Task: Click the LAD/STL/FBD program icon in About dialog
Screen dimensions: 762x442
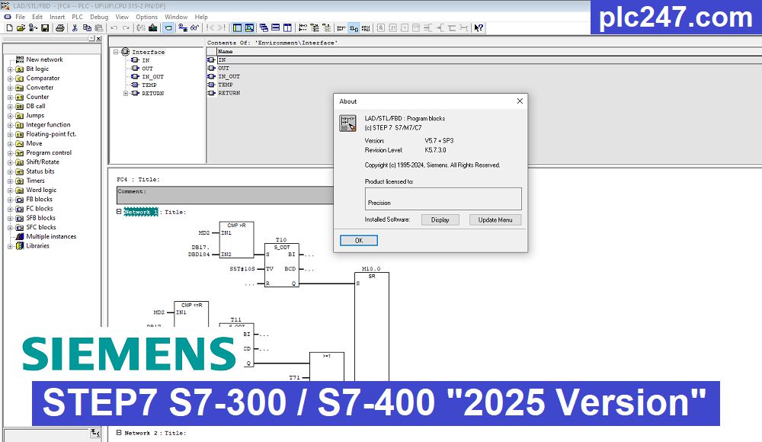Action: point(348,123)
